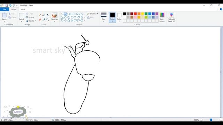Select the Eraser tool
Screen dimensions: 223x125
point(40,19)
